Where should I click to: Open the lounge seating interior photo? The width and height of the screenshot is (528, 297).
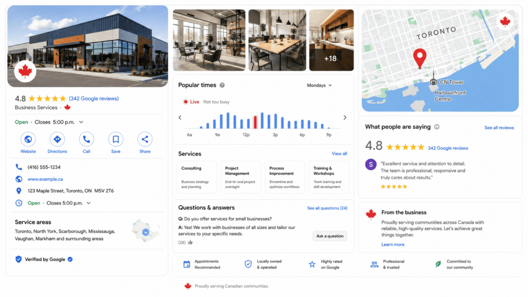pos(209,40)
